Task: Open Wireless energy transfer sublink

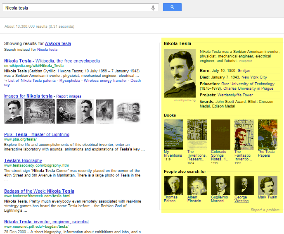Action: click(105, 81)
